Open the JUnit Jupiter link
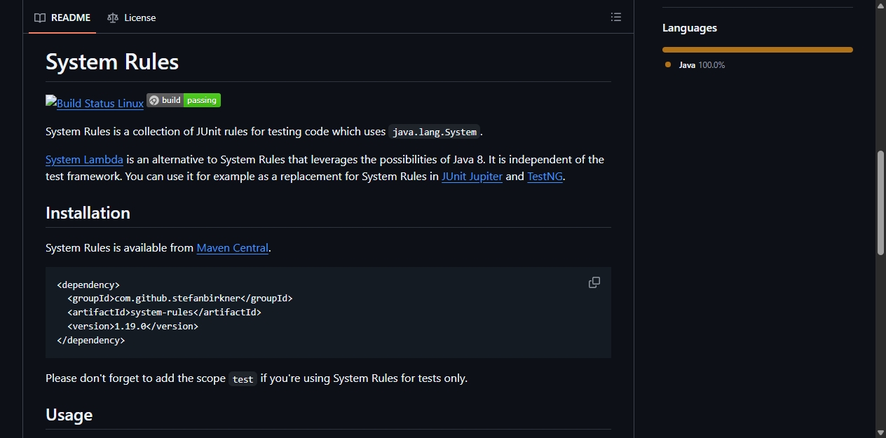Image resolution: width=886 pixels, height=438 pixels. (472, 177)
